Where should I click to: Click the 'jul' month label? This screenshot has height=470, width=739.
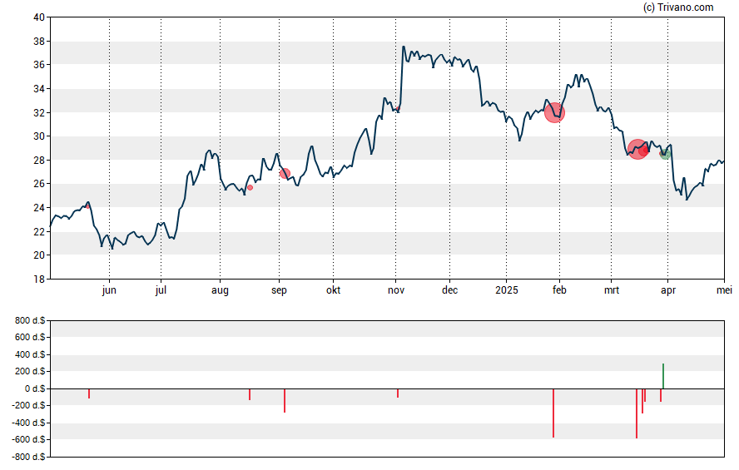pyautogui.click(x=161, y=290)
